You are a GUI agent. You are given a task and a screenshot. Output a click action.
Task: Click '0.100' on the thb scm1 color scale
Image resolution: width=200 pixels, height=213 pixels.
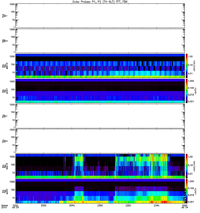point(191,88)
